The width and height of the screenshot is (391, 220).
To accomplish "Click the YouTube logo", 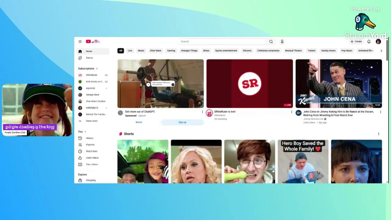I will 93,42.
